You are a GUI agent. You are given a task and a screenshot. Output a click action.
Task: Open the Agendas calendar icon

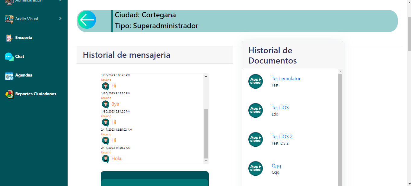coord(9,76)
